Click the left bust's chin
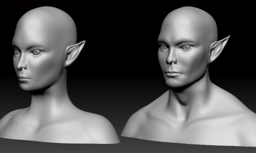The width and height of the screenshot is (256, 153). click(27, 87)
